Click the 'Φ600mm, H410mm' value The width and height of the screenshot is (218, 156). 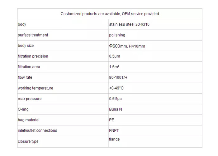coord(127,46)
